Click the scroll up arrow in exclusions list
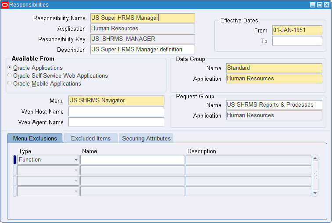 (315, 158)
